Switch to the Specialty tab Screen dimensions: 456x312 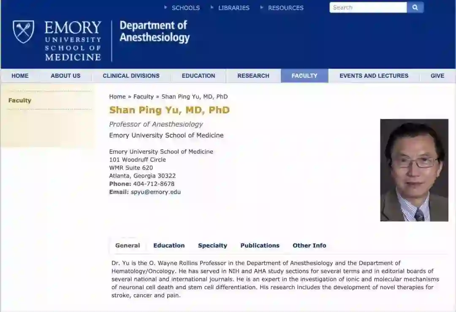212,246
